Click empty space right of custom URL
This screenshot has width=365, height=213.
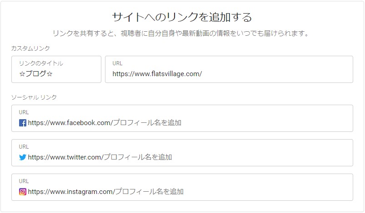coord(277,74)
